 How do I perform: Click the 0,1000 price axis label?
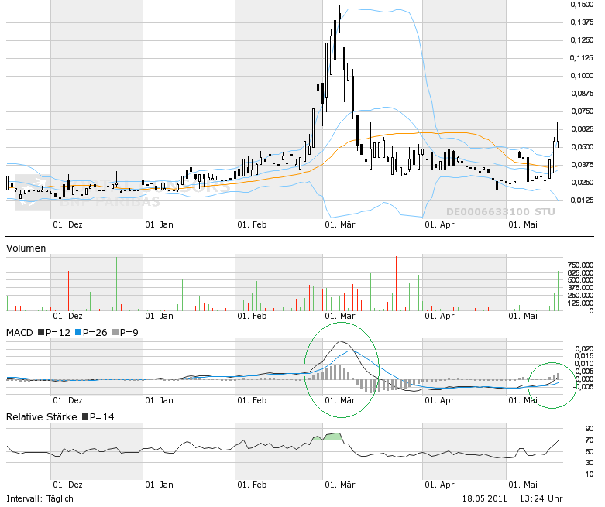[582, 76]
